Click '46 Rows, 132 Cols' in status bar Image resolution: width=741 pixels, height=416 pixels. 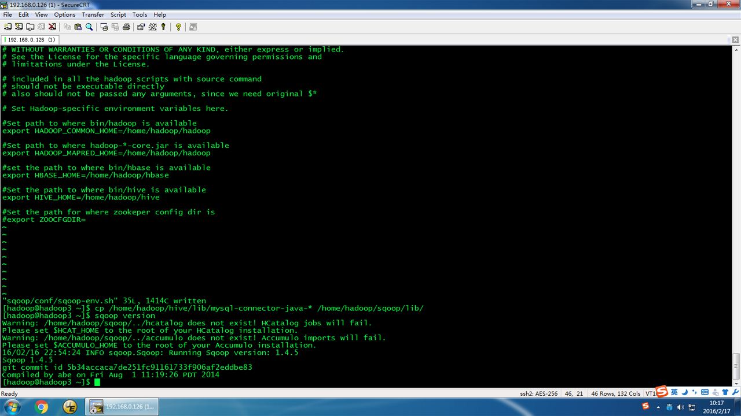pos(615,393)
